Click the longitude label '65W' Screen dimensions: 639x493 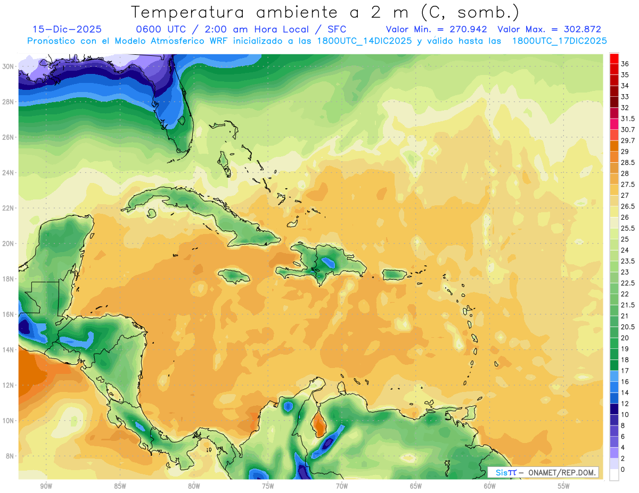tap(416, 487)
